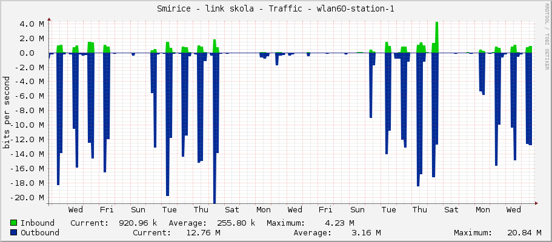Click the tallest green inbound spike above 4.0 M

tap(436, 37)
